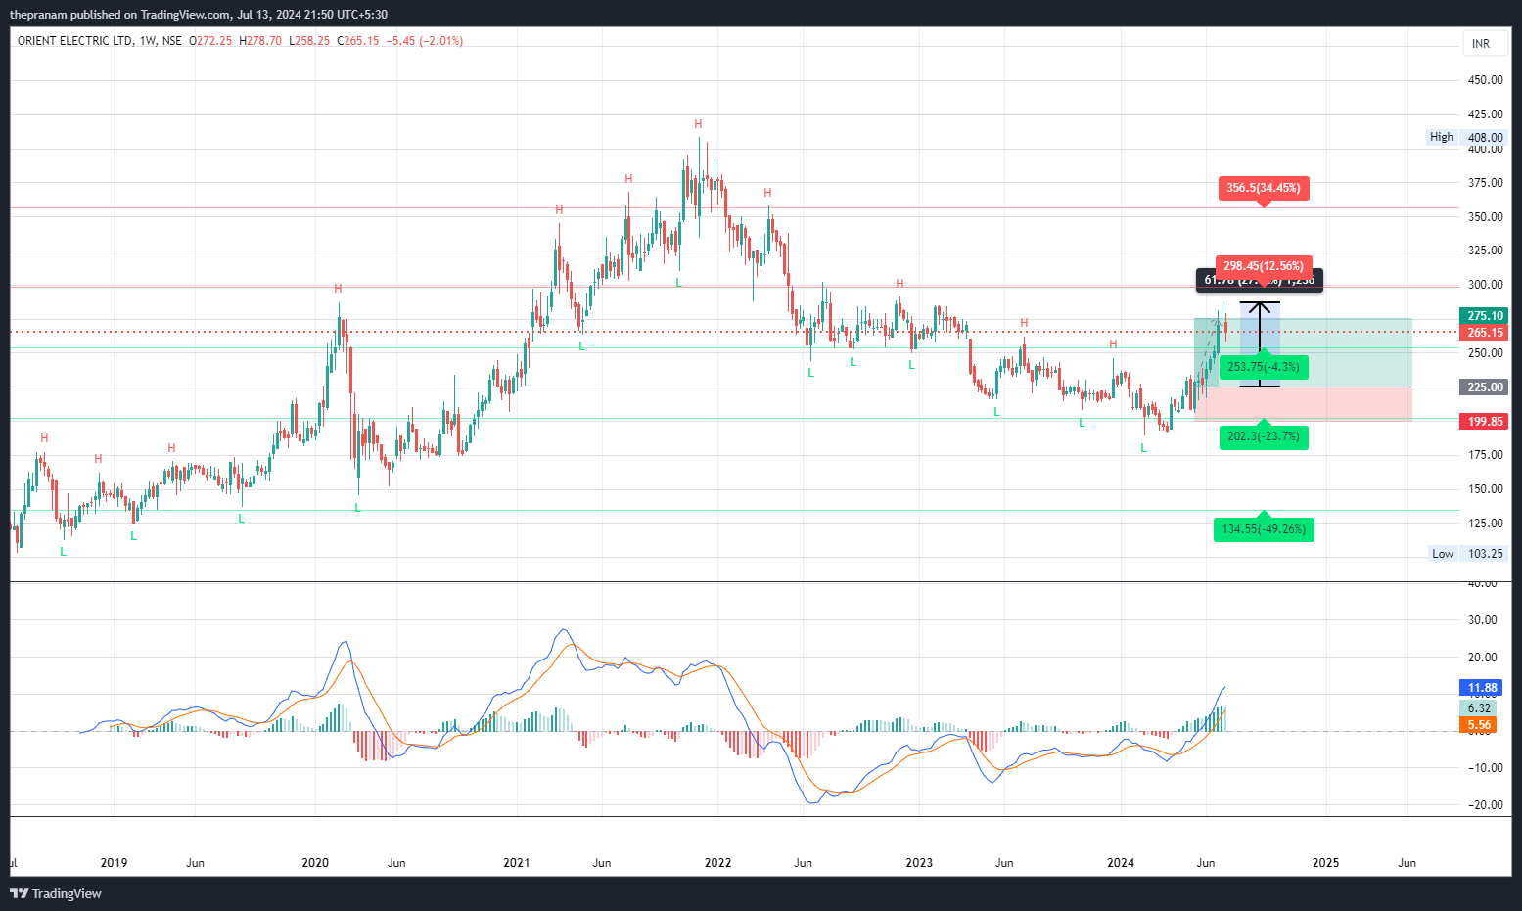Click the 2025 time axis label
Screen dimensions: 1522x911
1325,863
